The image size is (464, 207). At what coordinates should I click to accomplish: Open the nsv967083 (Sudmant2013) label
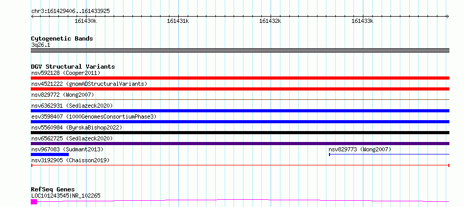tap(67, 150)
